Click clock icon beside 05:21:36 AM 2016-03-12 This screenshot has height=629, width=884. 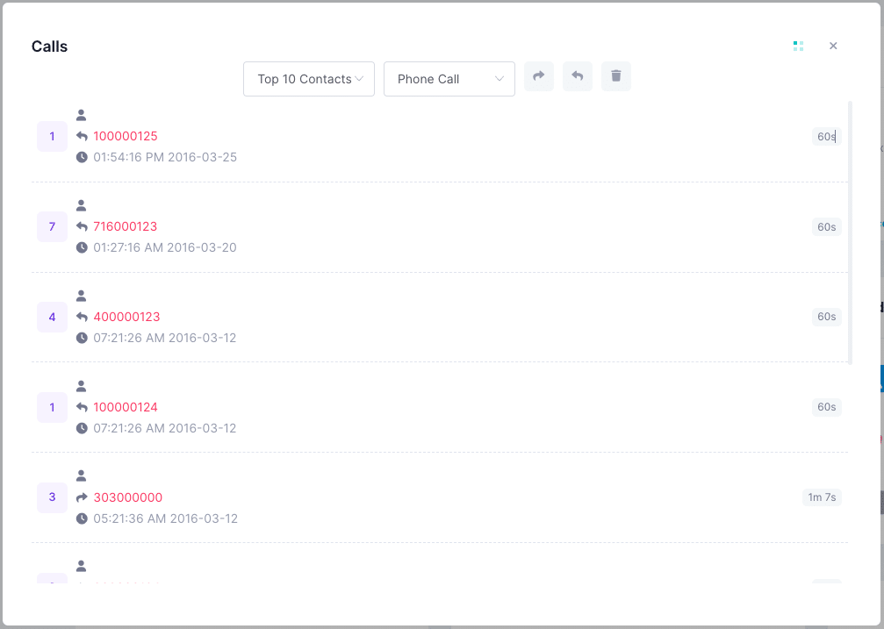click(x=82, y=518)
